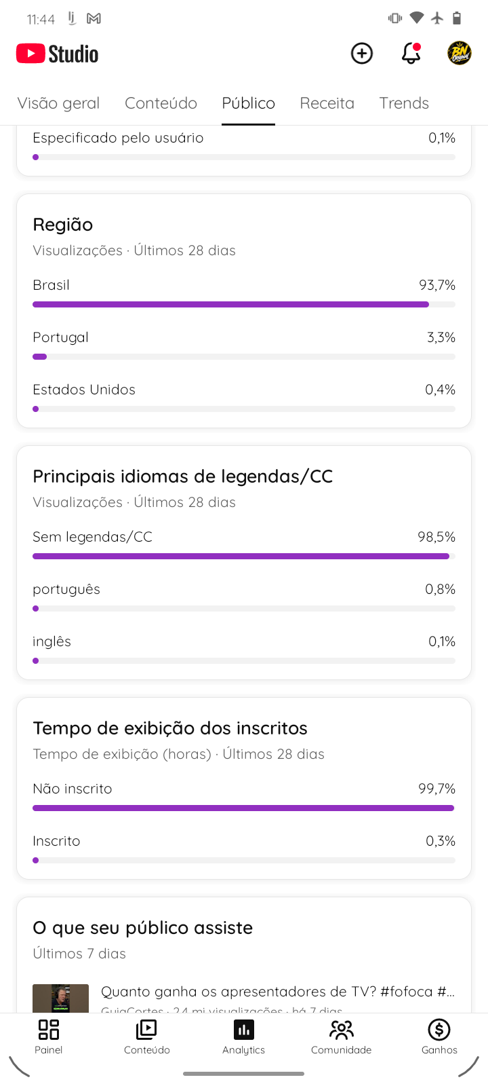Open the apresentadores de TV video thumbnail

[x=61, y=998]
